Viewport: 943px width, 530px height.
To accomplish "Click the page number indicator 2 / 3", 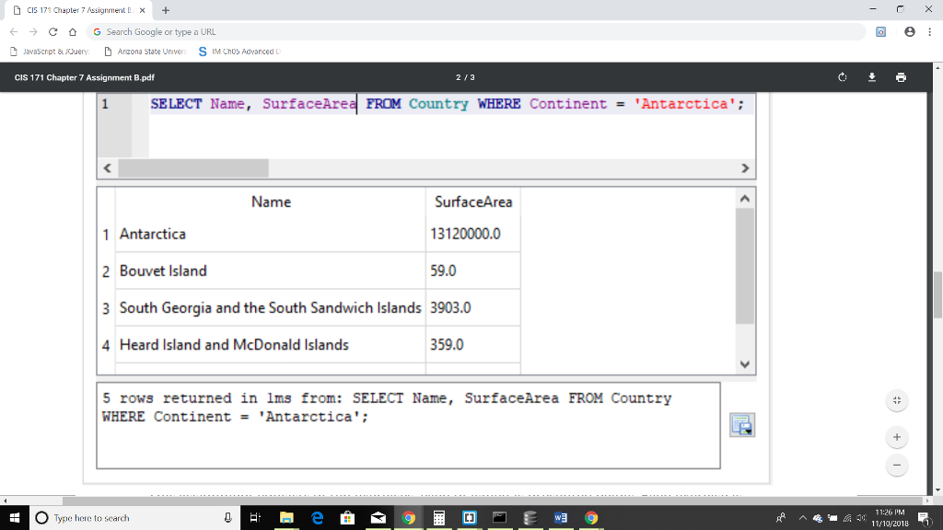I will (x=465, y=77).
